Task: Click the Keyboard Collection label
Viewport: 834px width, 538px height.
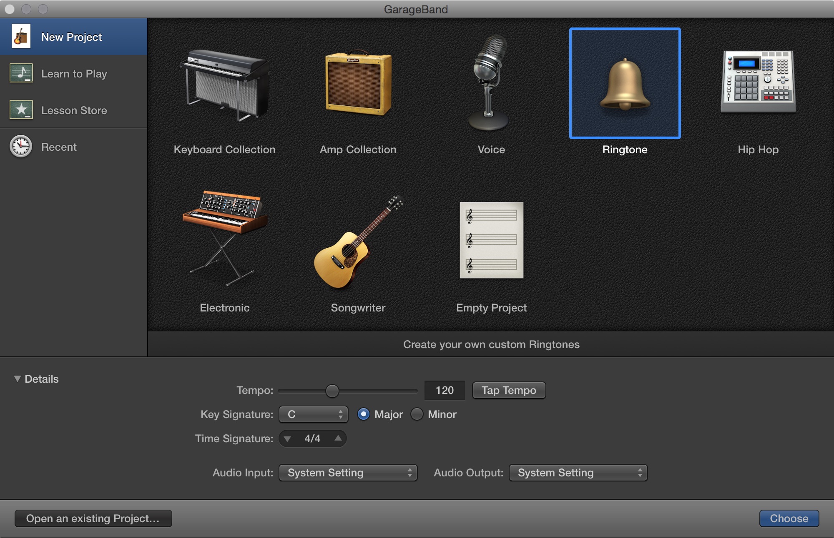Action: tap(224, 149)
